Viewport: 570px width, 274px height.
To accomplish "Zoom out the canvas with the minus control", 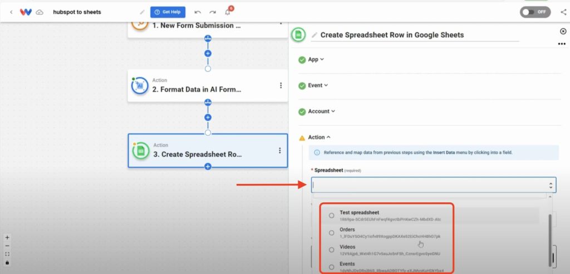I will pos(7,246).
